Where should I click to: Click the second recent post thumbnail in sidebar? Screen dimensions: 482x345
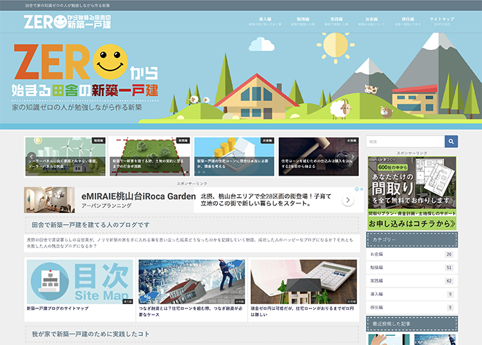tap(435, 339)
